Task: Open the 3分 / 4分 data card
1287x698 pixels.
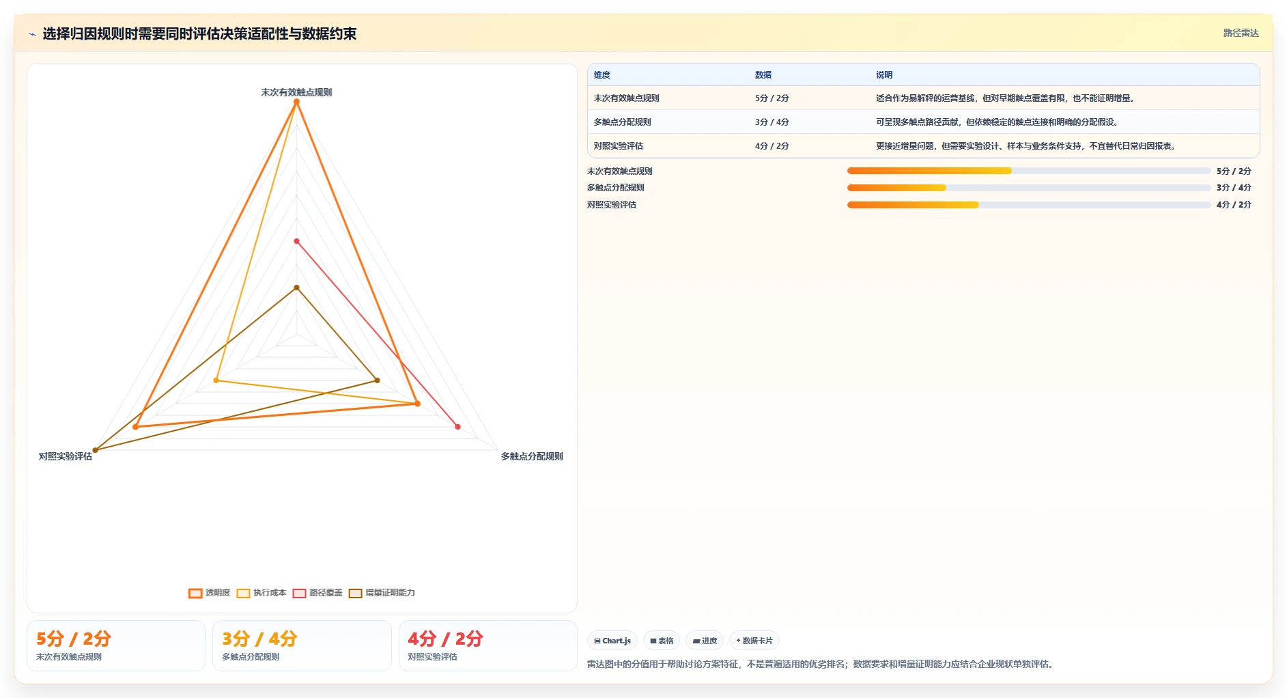Action: (302, 645)
